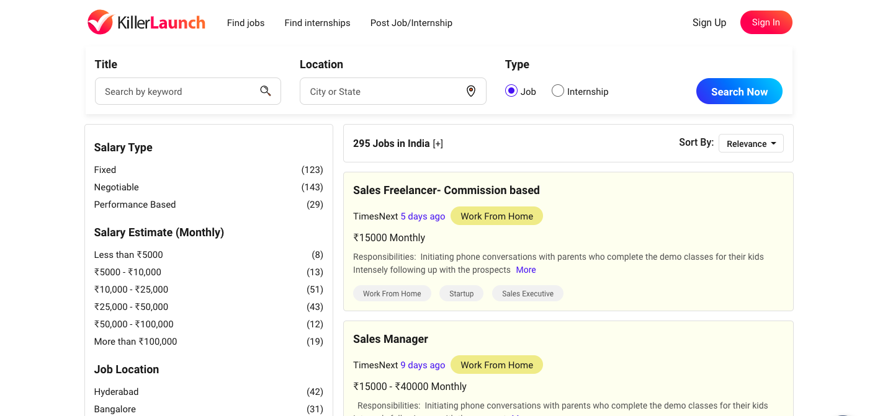Filter by the Fixed salary type
880x416 pixels.
tap(105, 170)
